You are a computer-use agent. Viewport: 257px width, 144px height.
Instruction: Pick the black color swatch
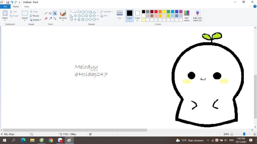pyautogui.click(x=143, y=11)
